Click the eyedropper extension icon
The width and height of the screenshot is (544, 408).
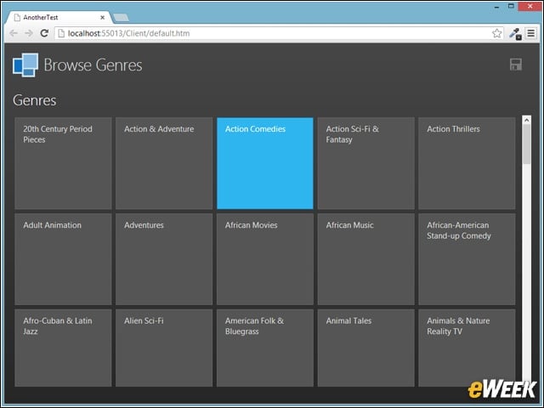point(515,34)
